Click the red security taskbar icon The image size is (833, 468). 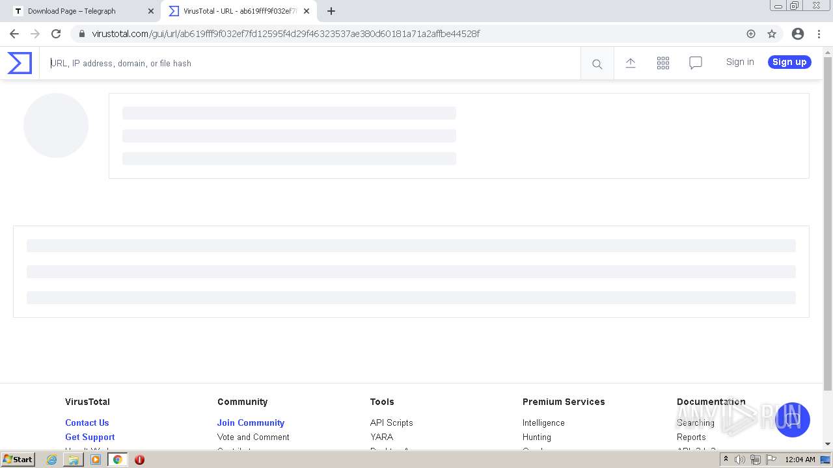coord(139,460)
